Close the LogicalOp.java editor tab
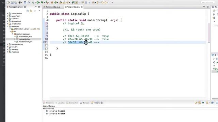Image resolution: width=218 pixels, height=122 pixels. coord(82,7)
